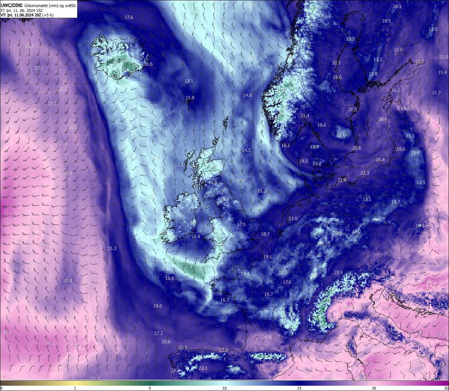
Task: Click the 20.1 value on the top right
Action: coord(397,7)
